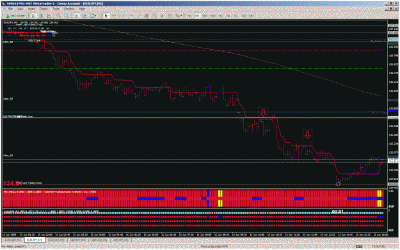Select the Fibonacci retracement tool
The height and width of the screenshot is (250, 400).
[x=155, y=16]
